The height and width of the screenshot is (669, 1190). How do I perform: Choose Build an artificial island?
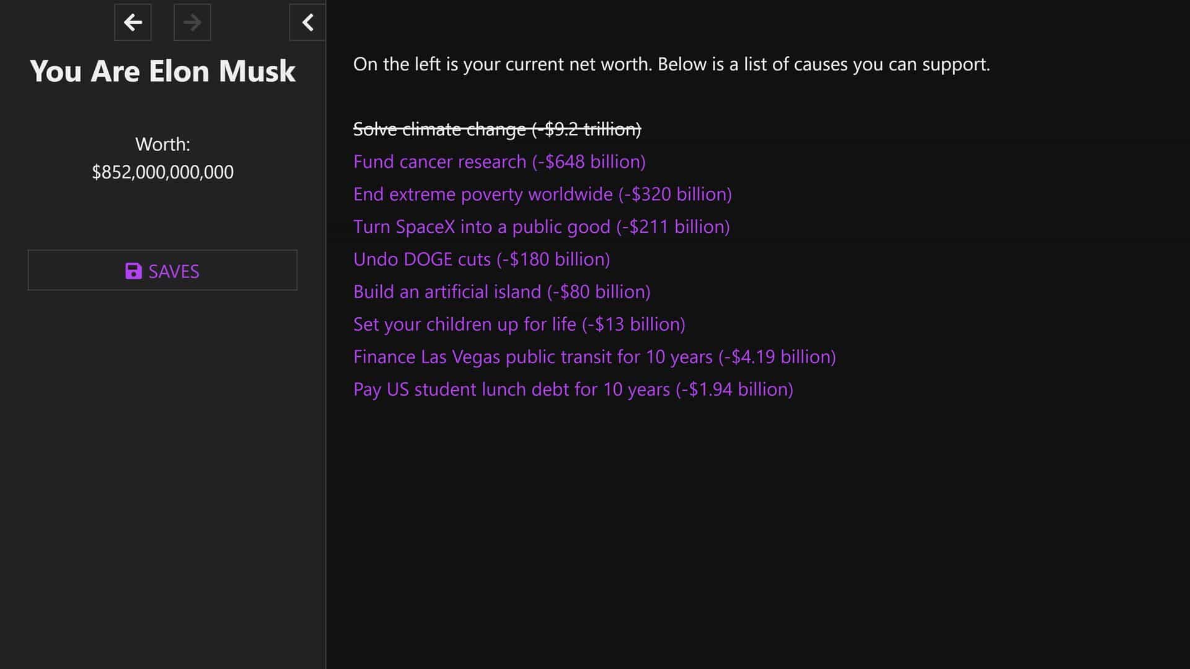point(502,292)
